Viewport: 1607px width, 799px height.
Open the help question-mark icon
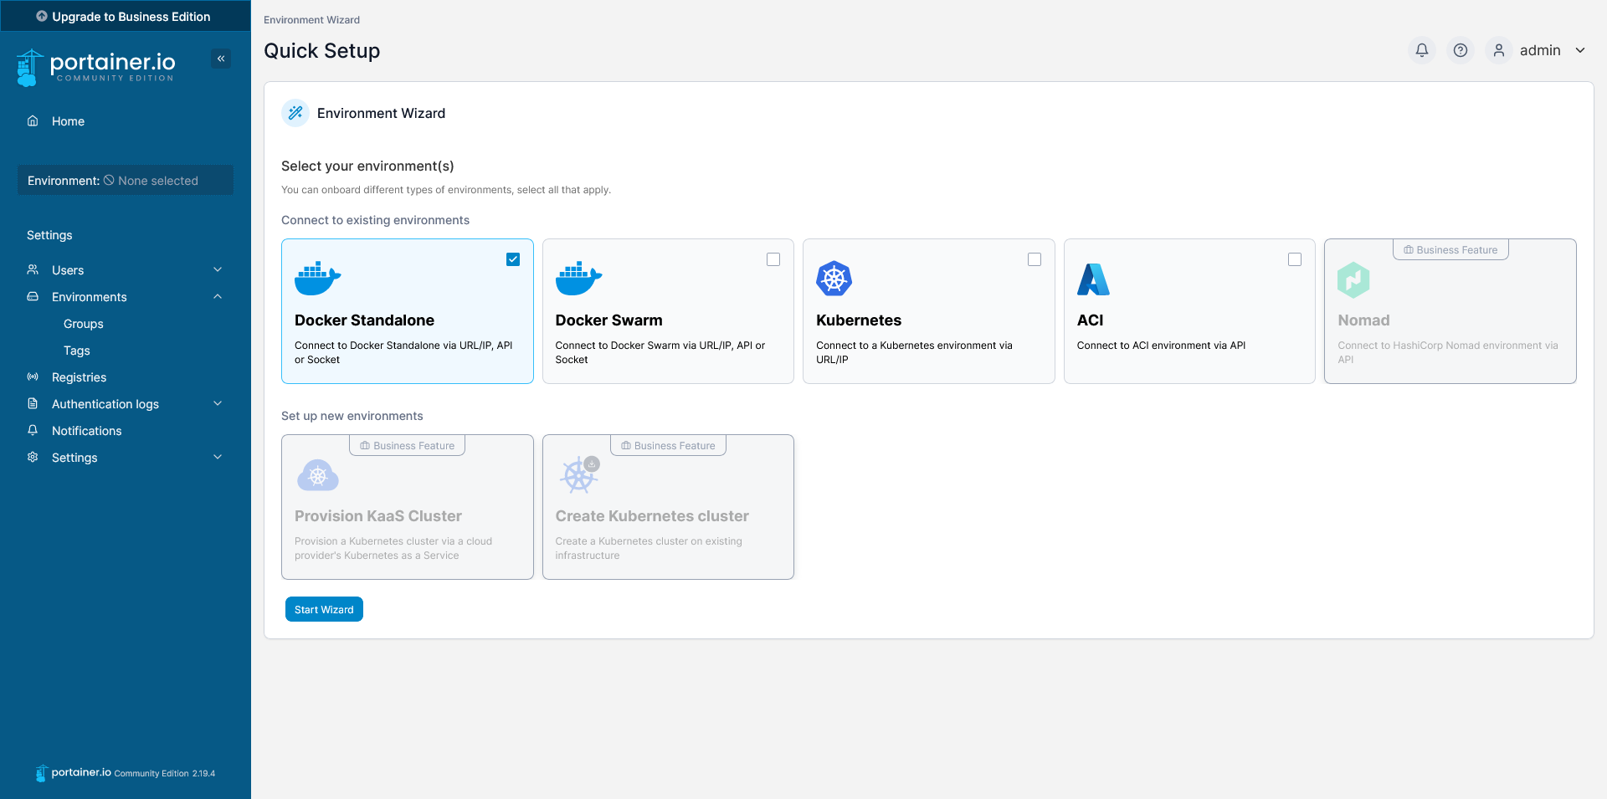click(1460, 50)
